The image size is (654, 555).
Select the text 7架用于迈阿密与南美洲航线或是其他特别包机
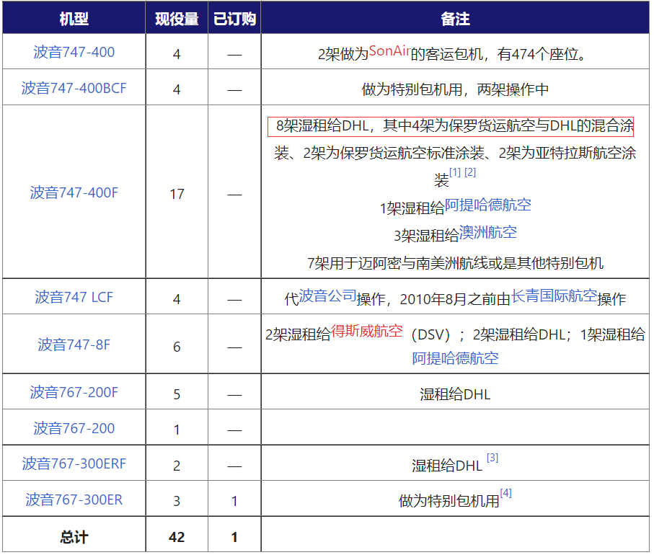456,264
